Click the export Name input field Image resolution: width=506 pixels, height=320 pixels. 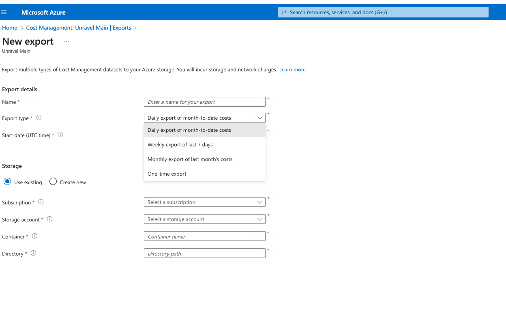tap(204, 102)
